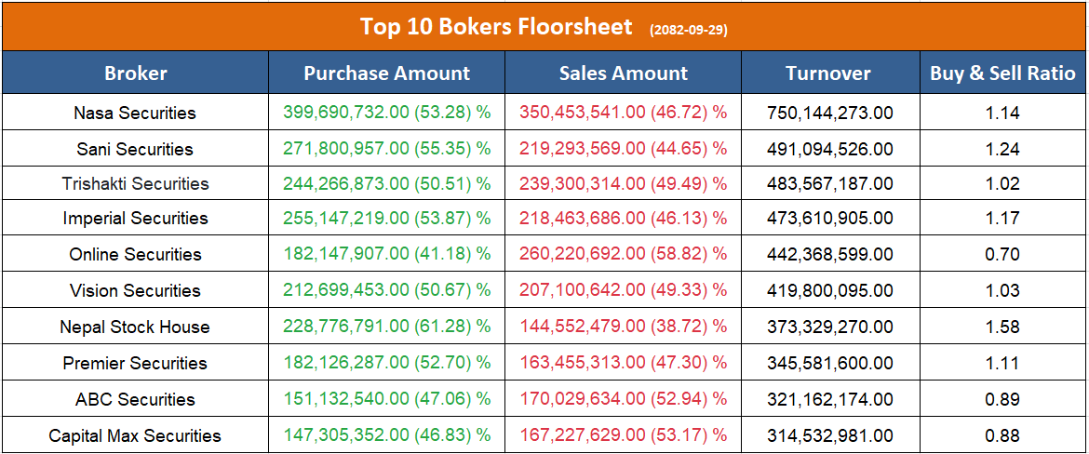Click the Top 10 Bokers Floorsheet title

496,26
